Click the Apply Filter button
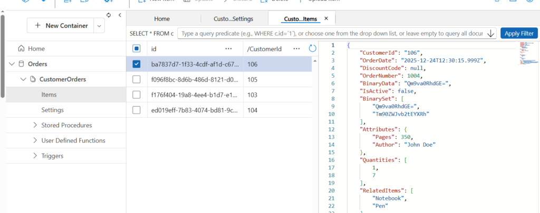The height and width of the screenshot is (213, 540). tap(519, 33)
